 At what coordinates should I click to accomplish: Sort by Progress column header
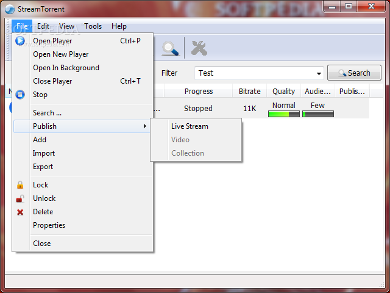click(199, 92)
